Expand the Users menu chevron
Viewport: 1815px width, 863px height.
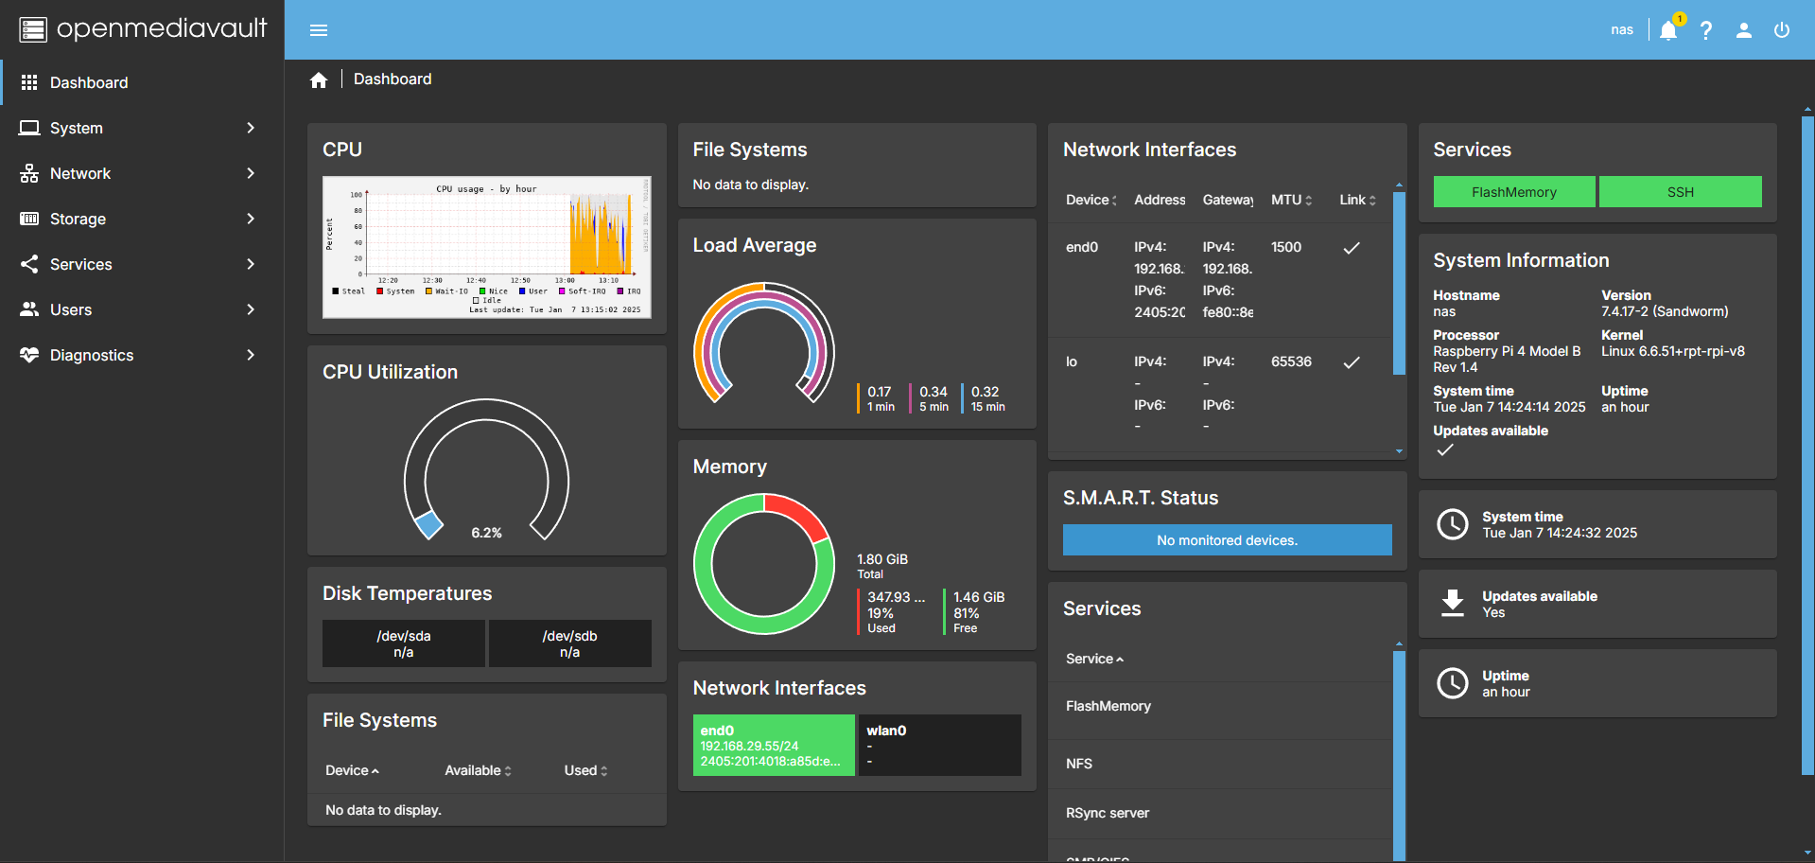pyautogui.click(x=251, y=309)
